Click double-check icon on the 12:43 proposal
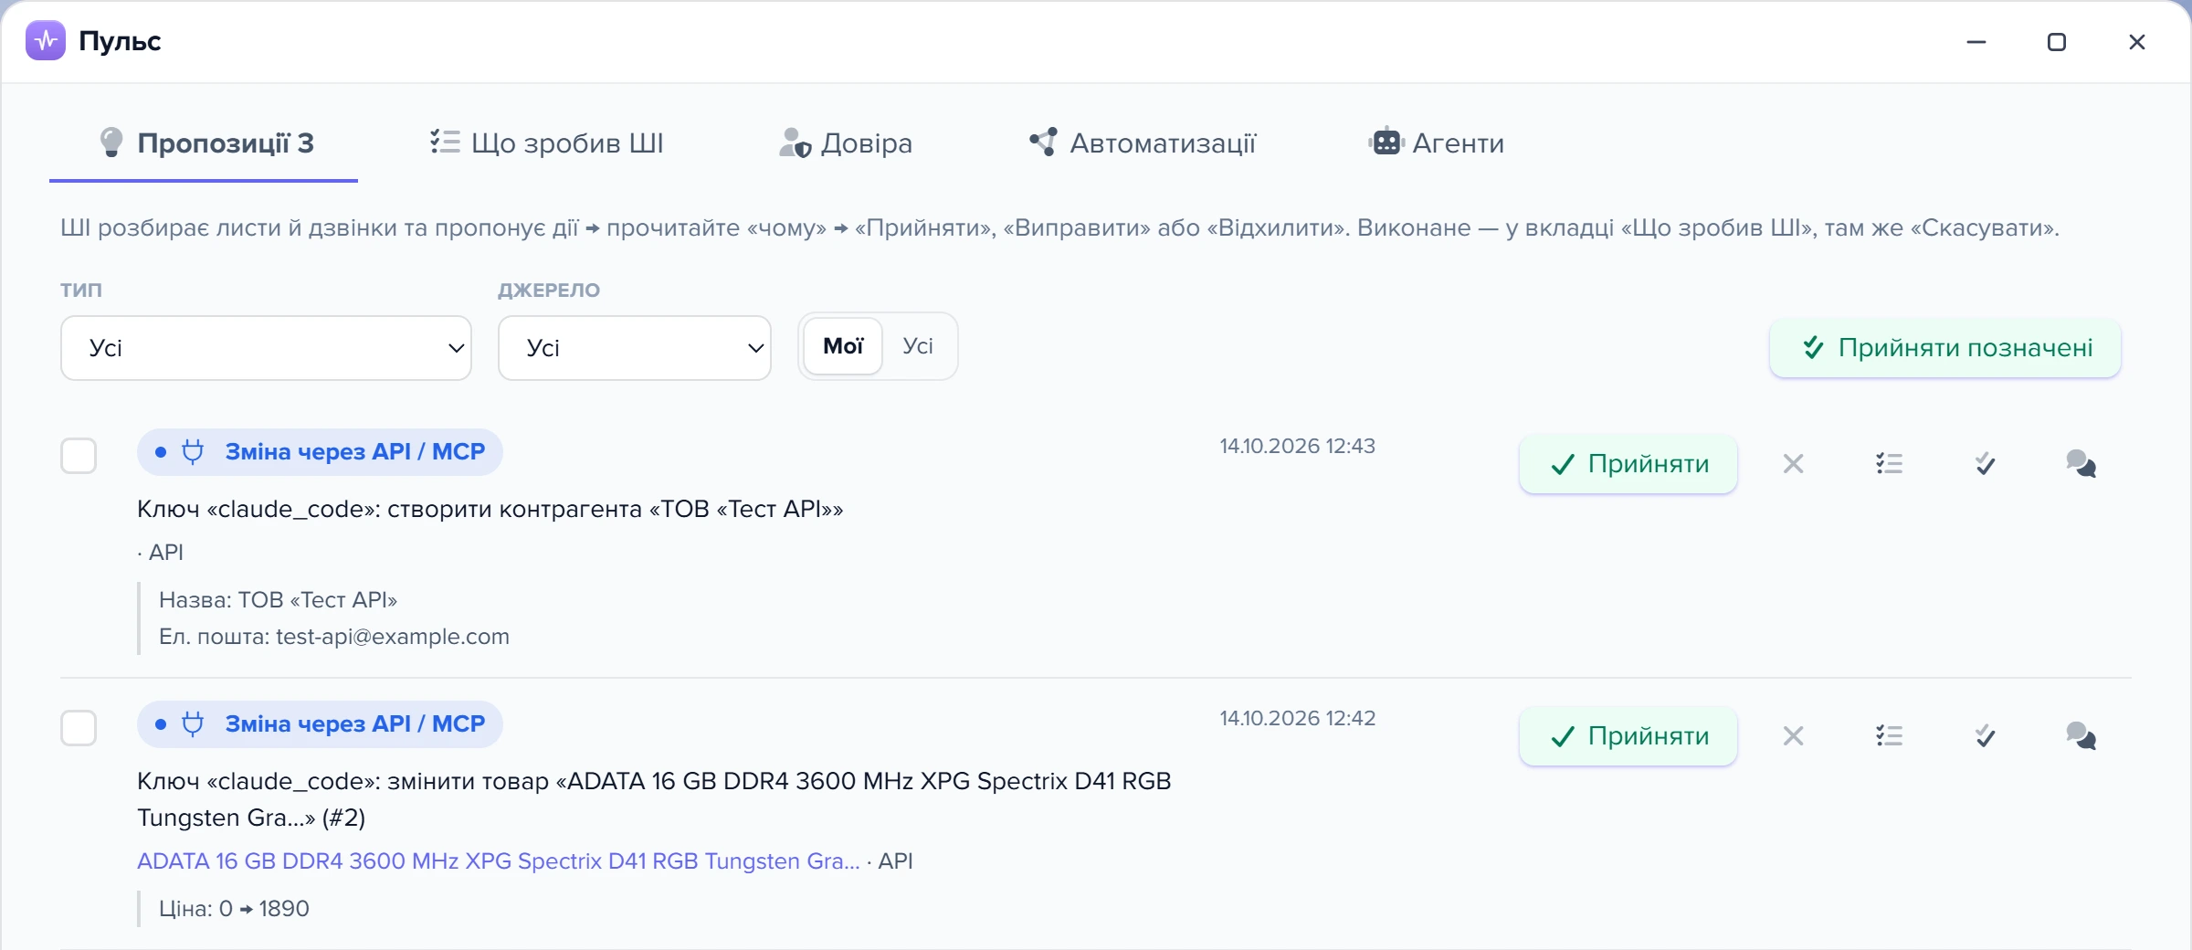The height and width of the screenshot is (950, 2192). pos(1985,464)
